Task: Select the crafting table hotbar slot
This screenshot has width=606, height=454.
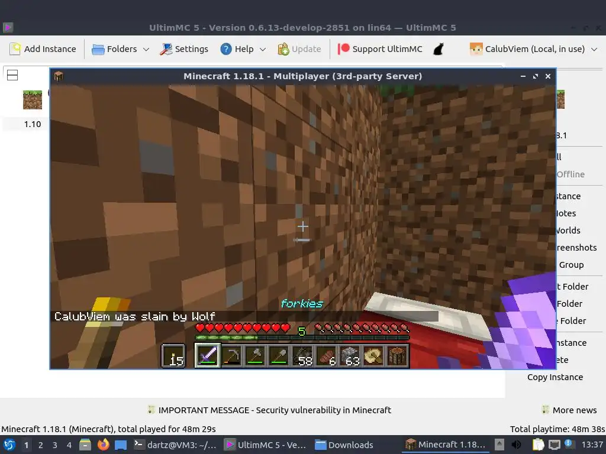Action: (397, 355)
